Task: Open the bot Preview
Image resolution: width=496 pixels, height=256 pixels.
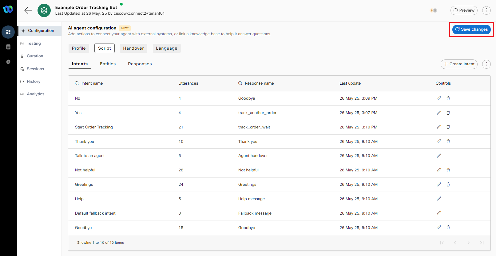Action: [464, 10]
